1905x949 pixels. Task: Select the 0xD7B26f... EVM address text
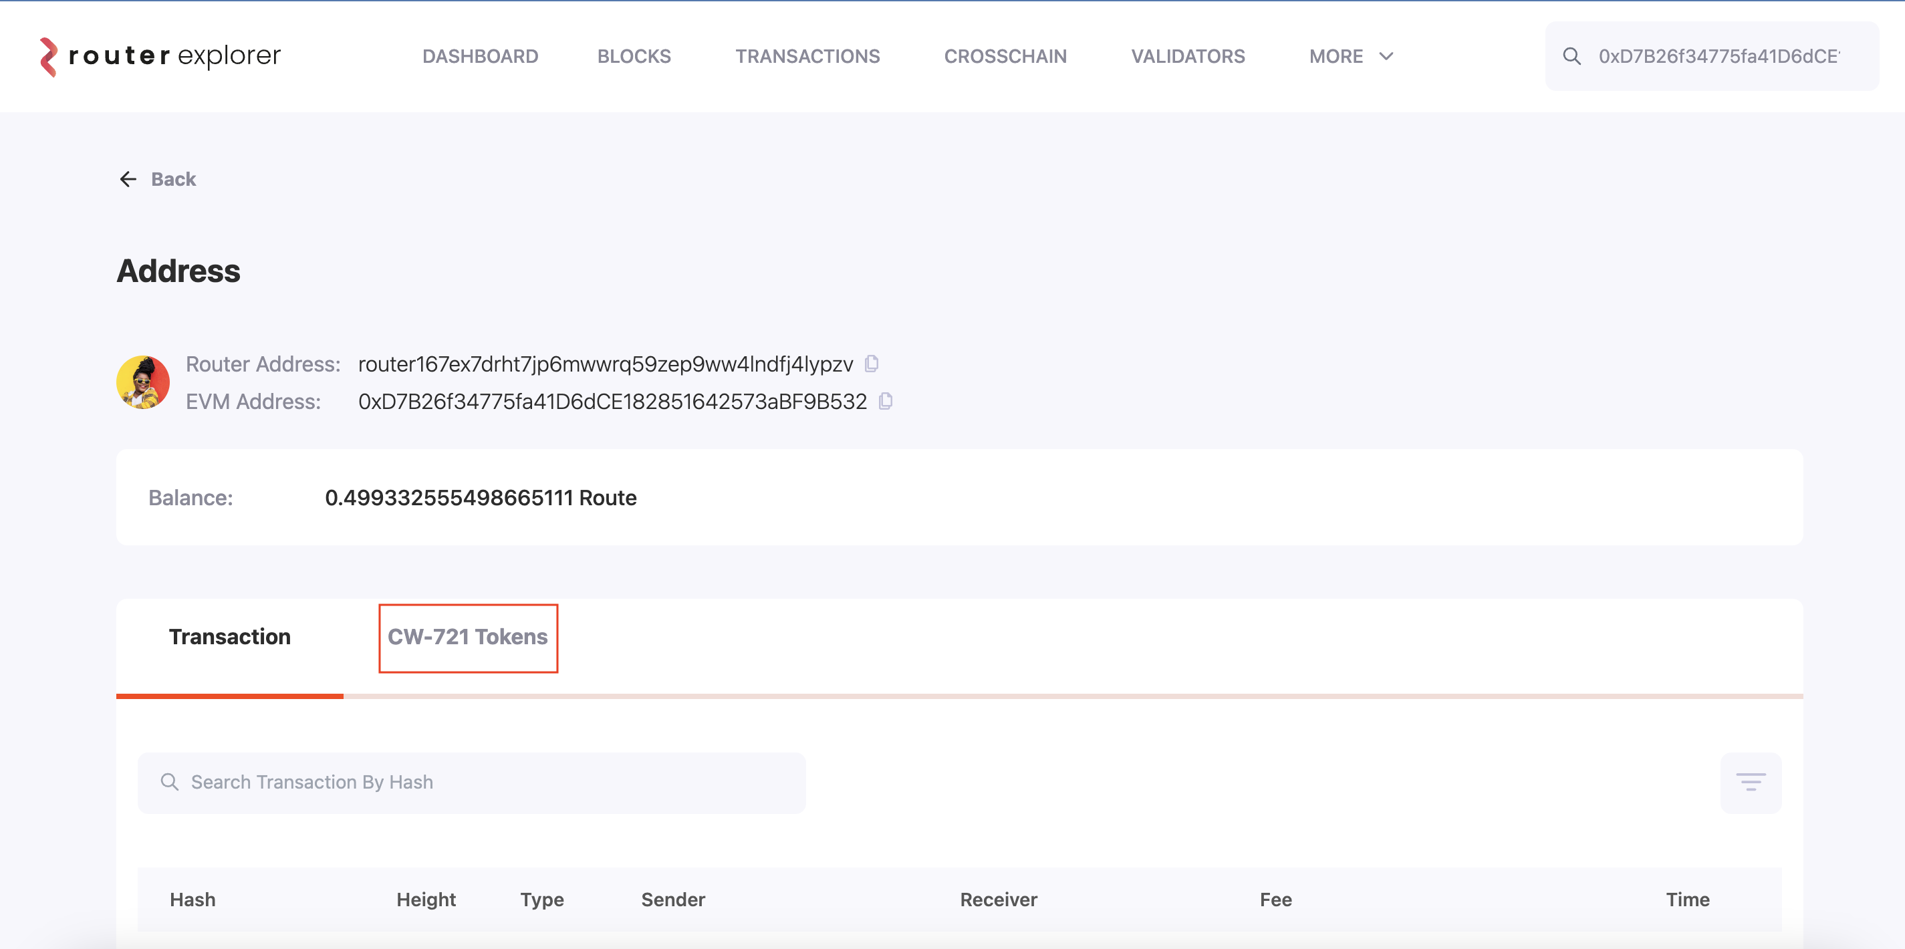612,401
